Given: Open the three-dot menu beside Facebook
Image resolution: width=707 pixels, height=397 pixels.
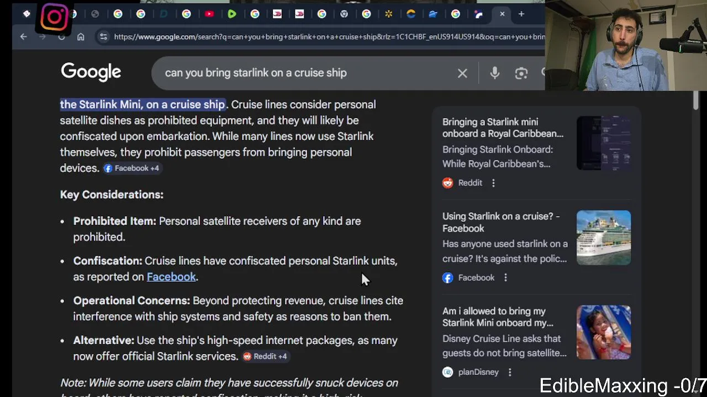Looking at the screenshot, I should [x=505, y=277].
